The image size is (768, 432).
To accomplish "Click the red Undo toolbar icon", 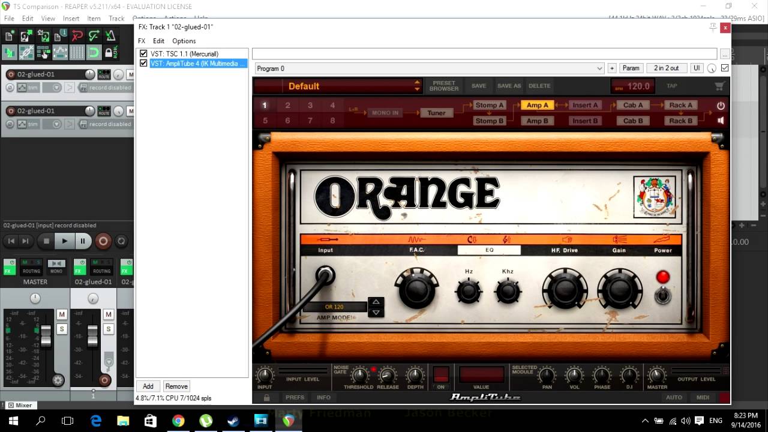I will [77, 36].
